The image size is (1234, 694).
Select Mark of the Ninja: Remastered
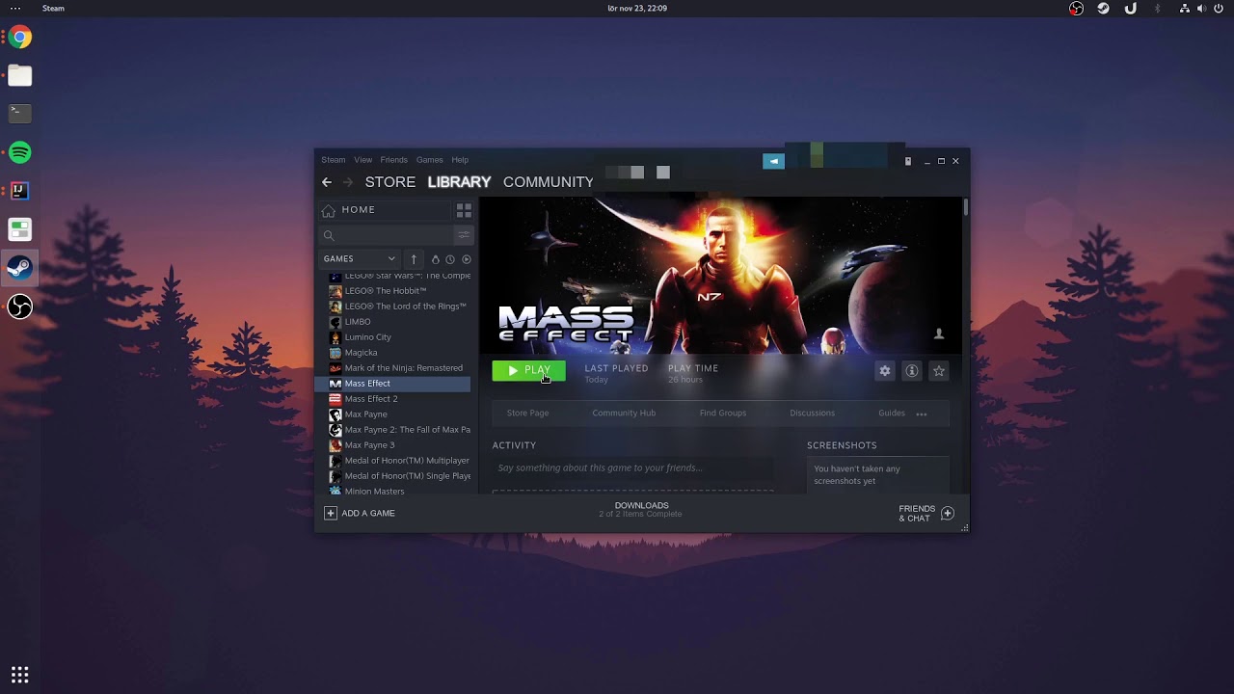pyautogui.click(x=396, y=367)
